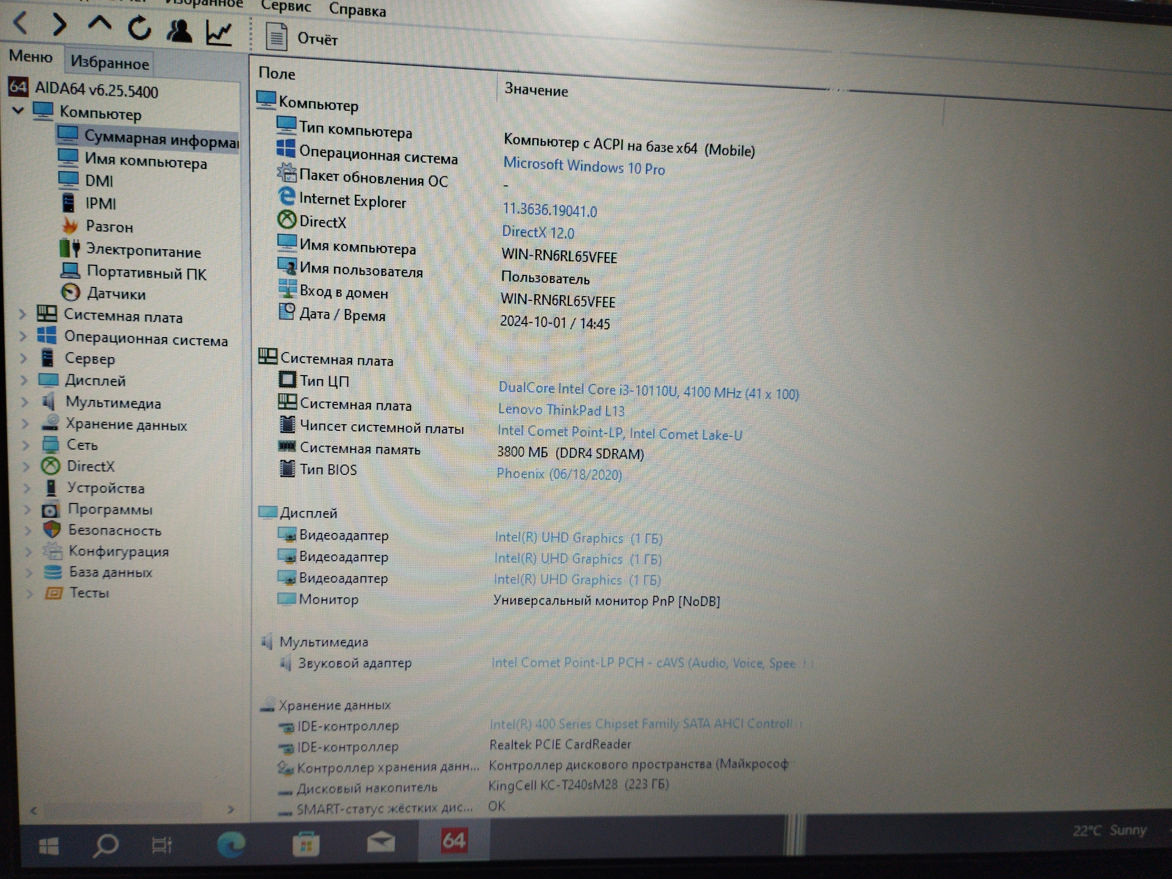Click the Программы tree icon
Image resolution: width=1172 pixels, height=879 pixels.
[x=50, y=509]
